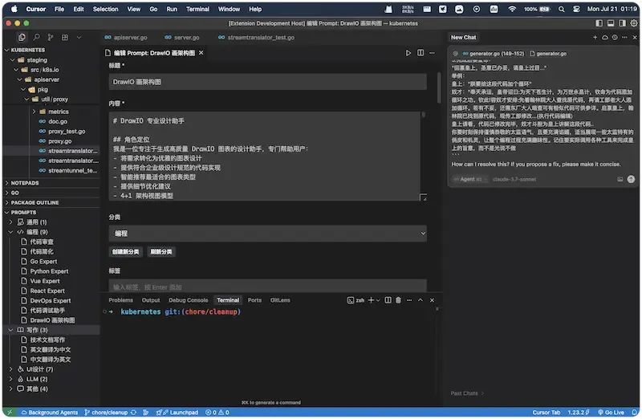The height and width of the screenshot is (419, 642).
Task: Open the Go Expert prompt
Action: 43,262
